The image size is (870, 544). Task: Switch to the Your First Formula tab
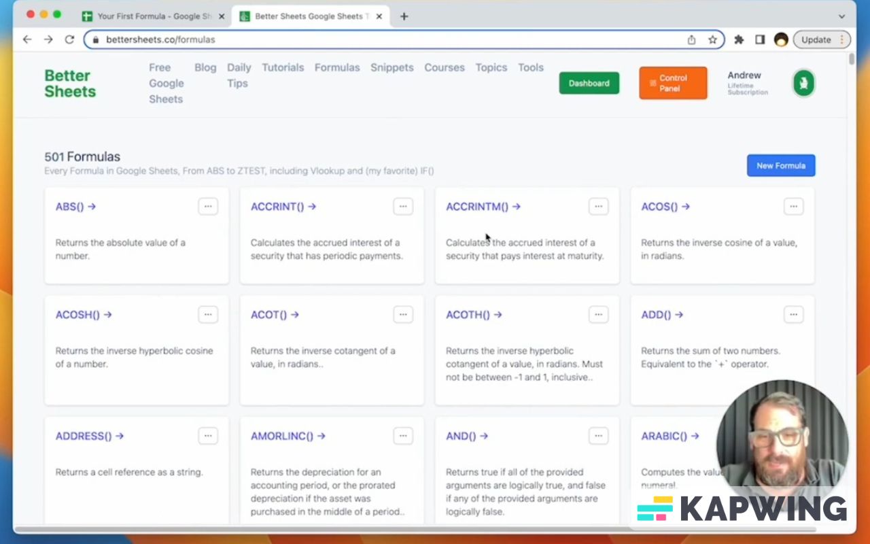pos(153,16)
